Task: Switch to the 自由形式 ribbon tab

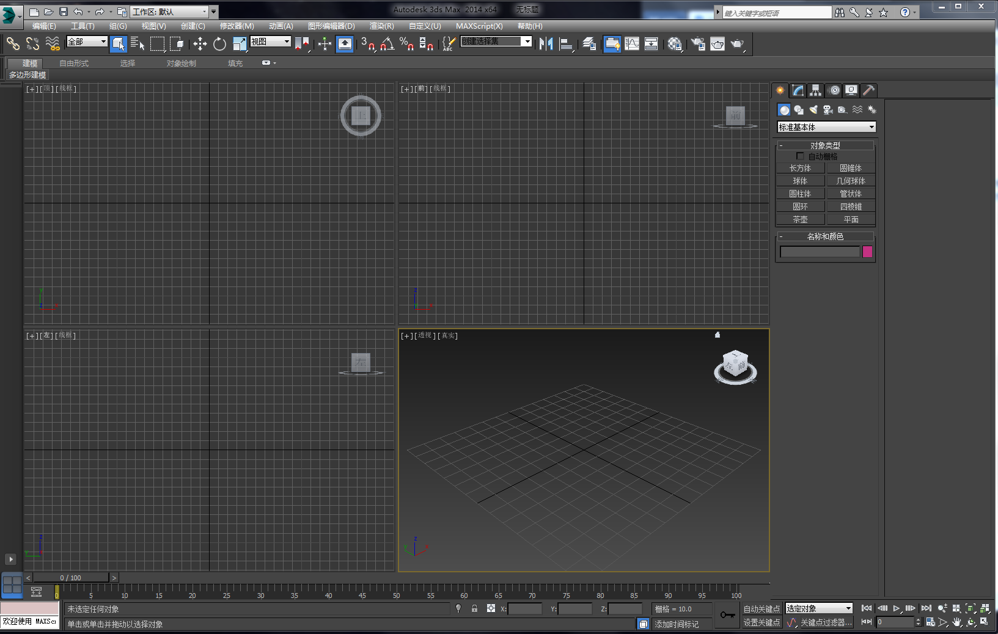Action: [x=74, y=64]
